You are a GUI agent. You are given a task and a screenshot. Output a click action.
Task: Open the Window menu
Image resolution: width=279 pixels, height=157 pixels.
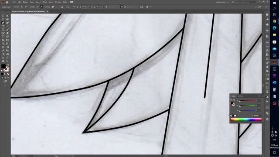coord(58,2)
